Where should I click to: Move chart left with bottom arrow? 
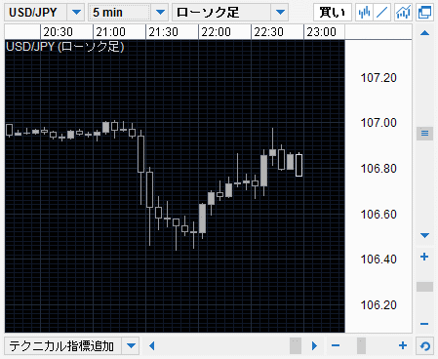[151, 345]
